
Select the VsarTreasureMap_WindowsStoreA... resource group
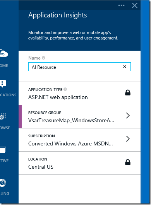pos(71,120)
